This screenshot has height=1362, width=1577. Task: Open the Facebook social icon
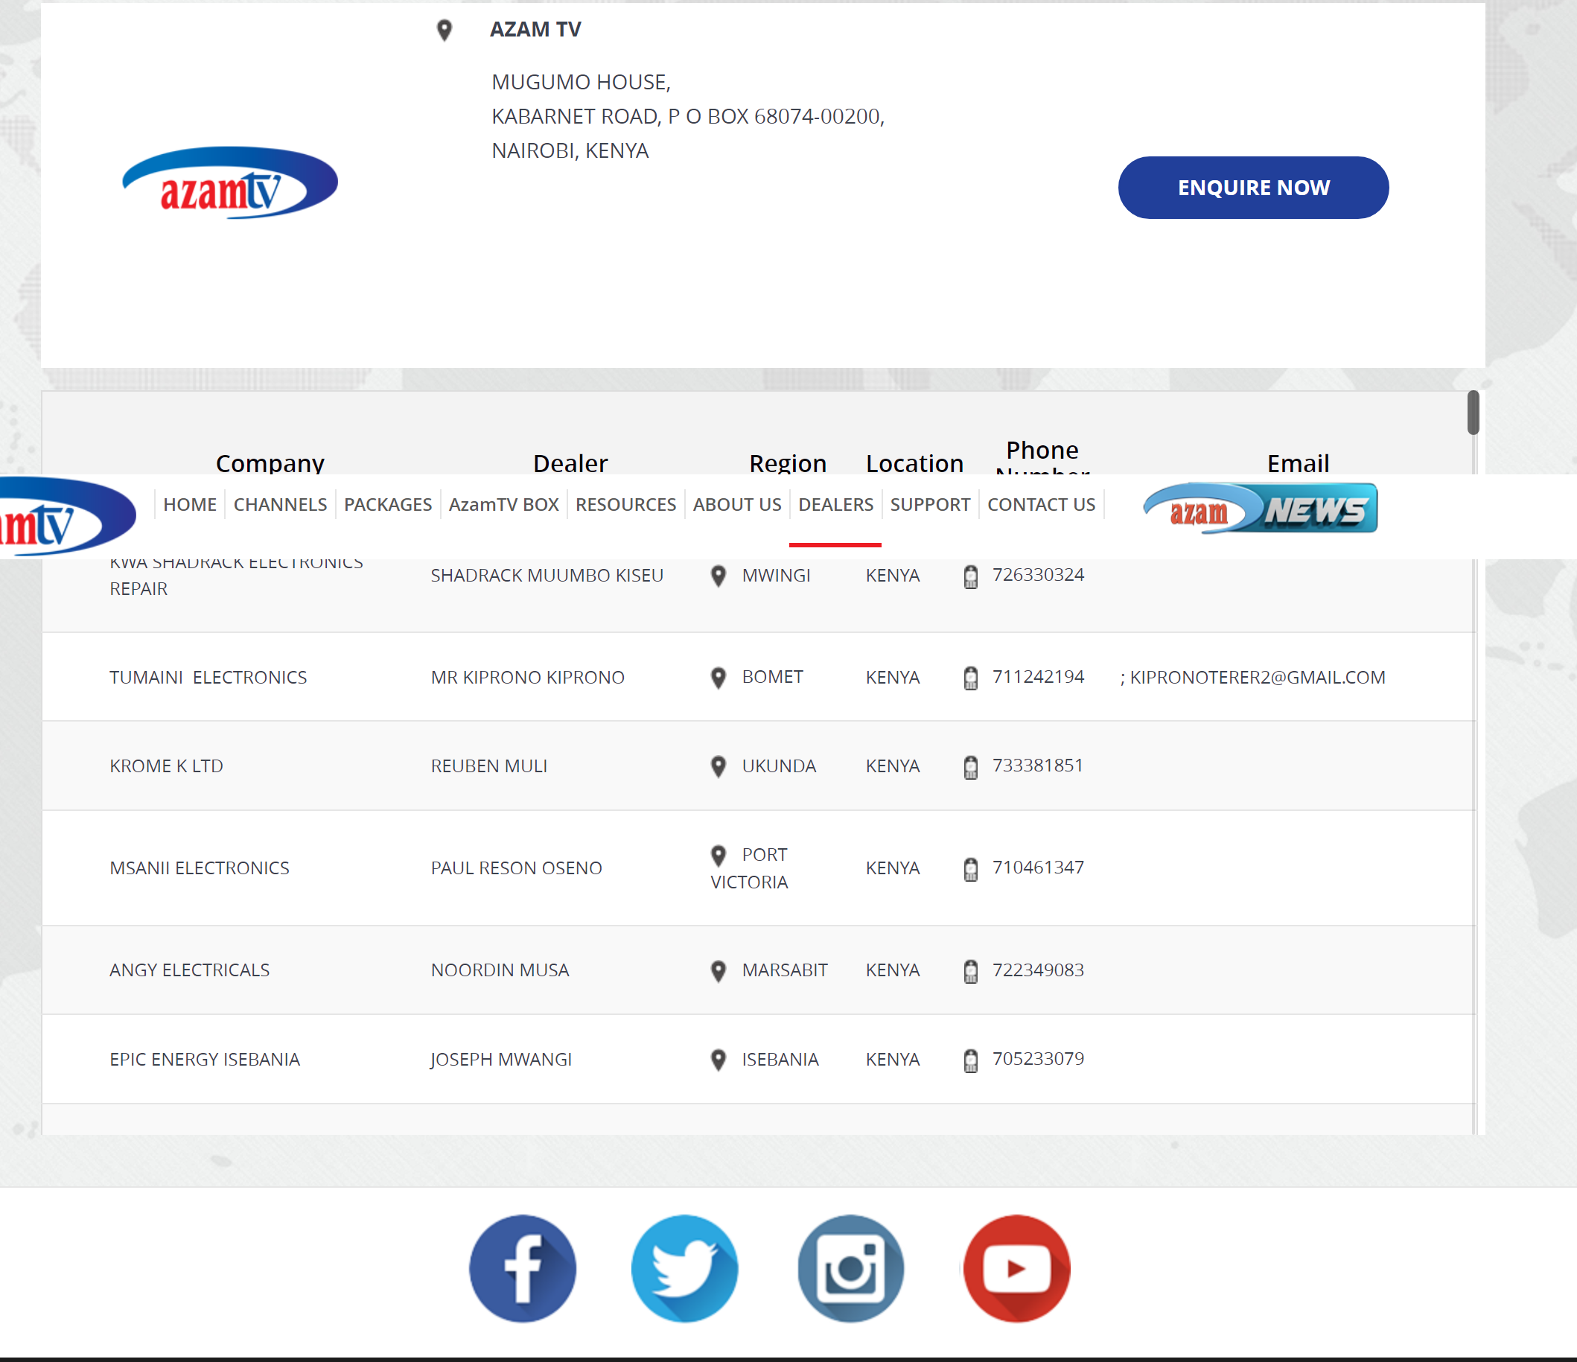click(522, 1268)
